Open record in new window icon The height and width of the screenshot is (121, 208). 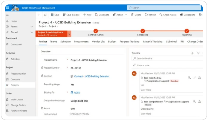pyautogui.click(x=45, y=15)
